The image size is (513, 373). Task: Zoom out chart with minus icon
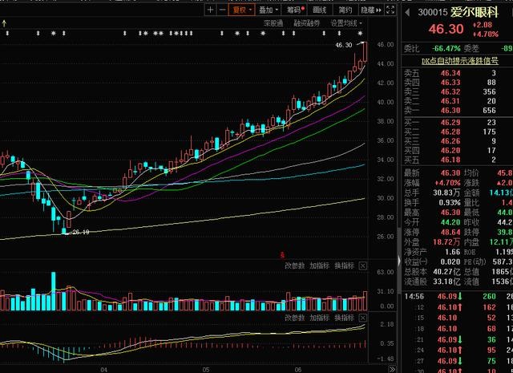223,10
